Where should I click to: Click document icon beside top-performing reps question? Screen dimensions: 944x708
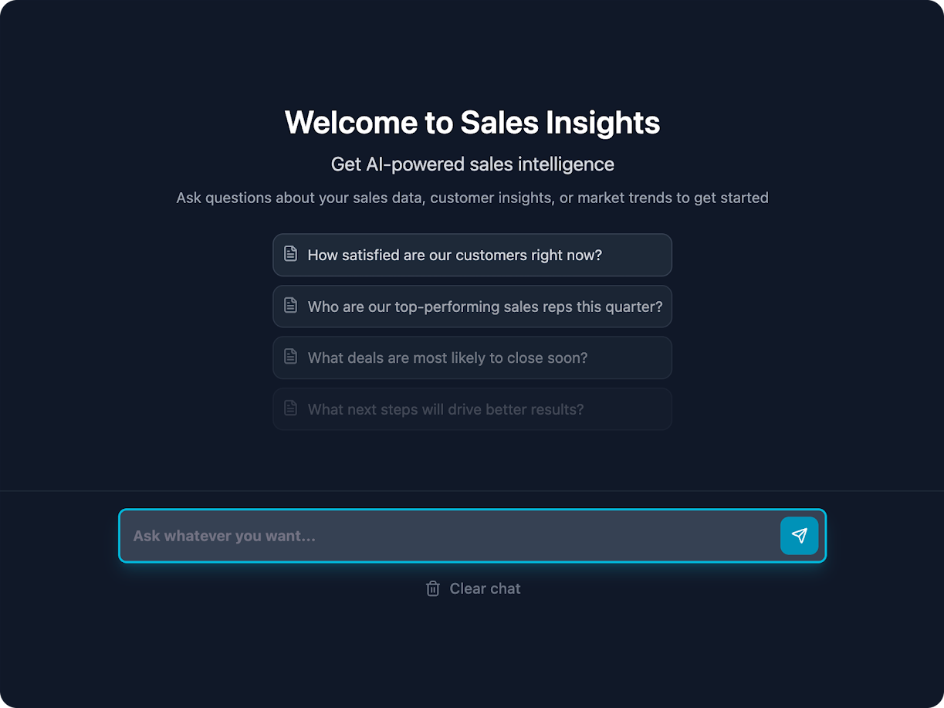tap(290, 306)
